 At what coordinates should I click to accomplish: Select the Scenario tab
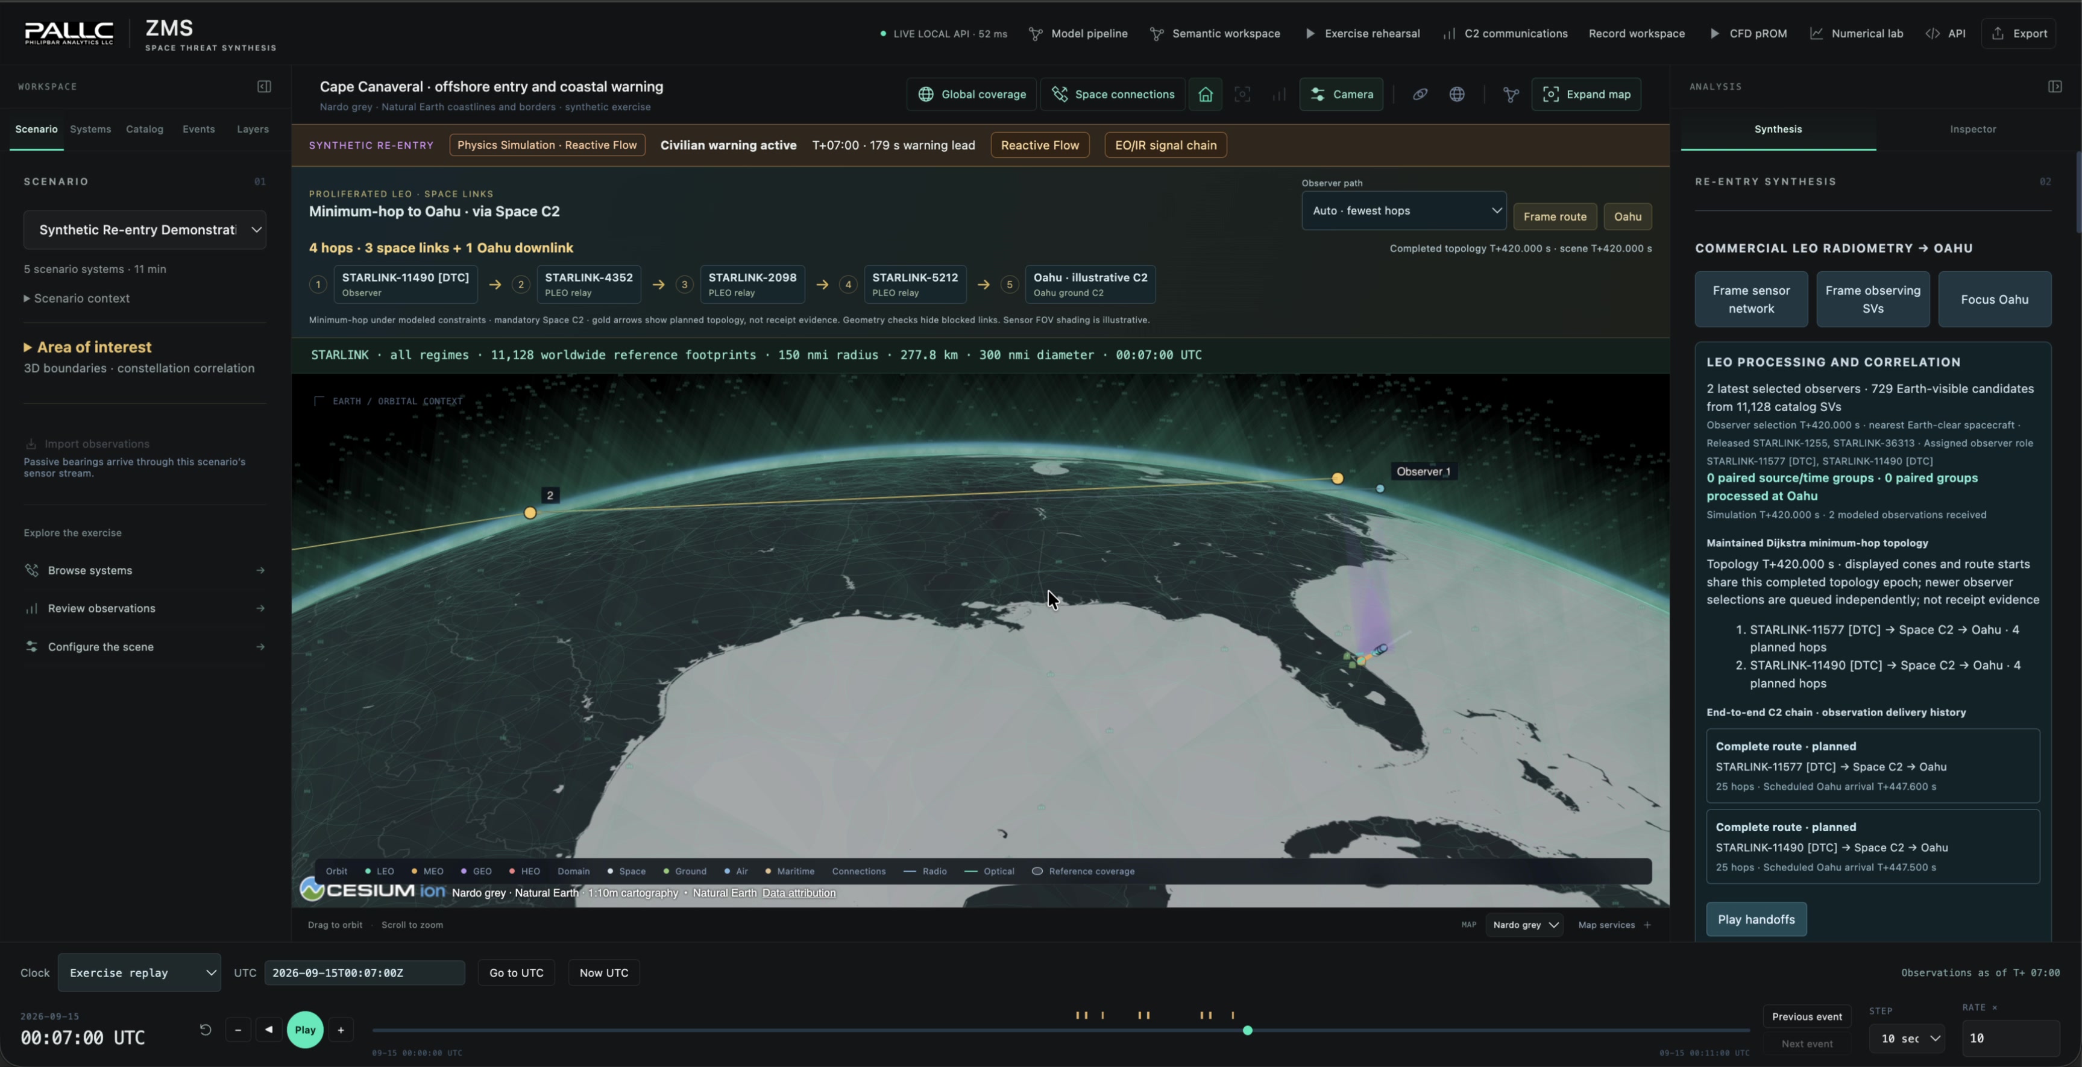(x=36, y=130)
